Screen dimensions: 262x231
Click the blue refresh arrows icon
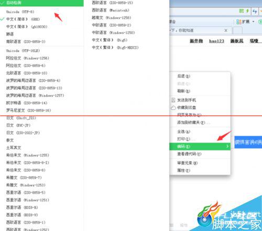coord(255,12)
